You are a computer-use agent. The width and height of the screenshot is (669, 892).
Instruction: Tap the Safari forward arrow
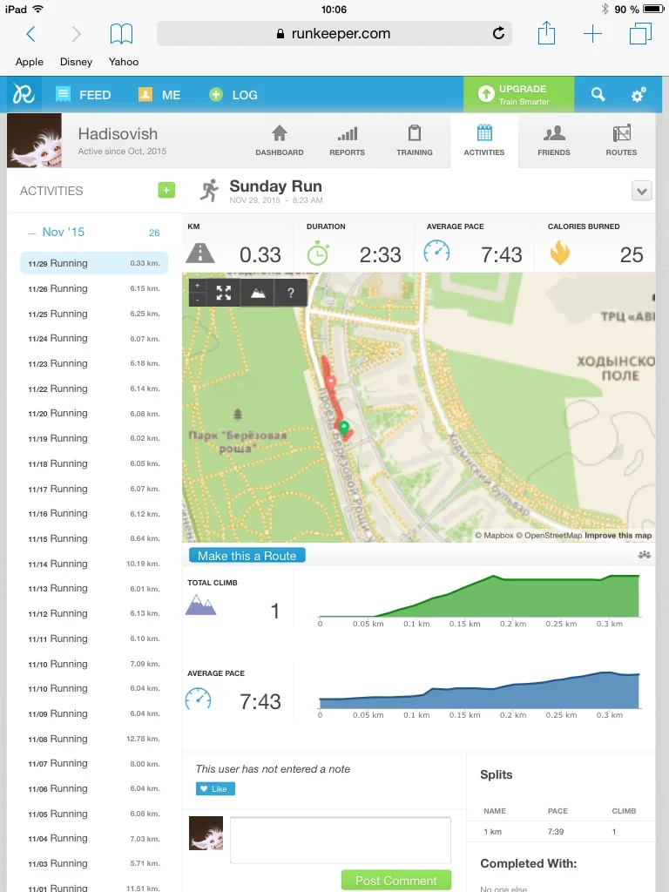77,34
